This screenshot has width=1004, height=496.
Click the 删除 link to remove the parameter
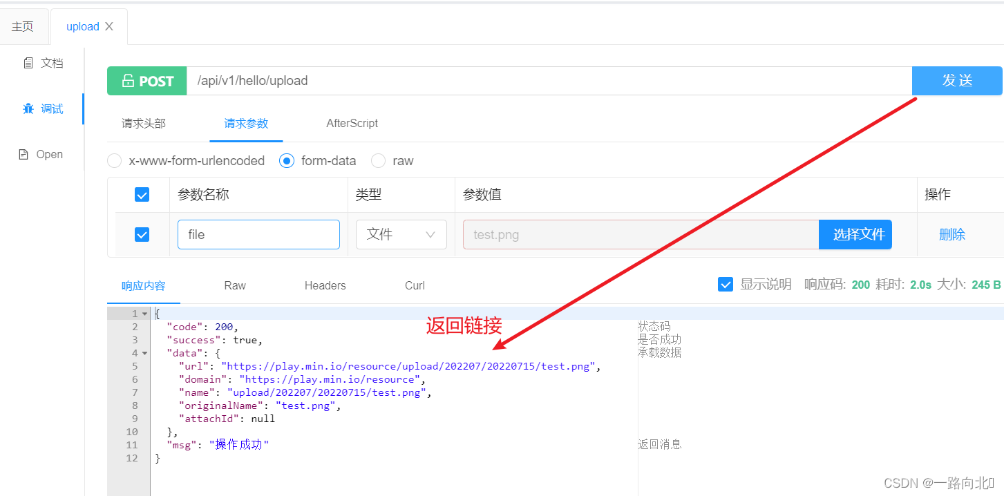point(952,234)
